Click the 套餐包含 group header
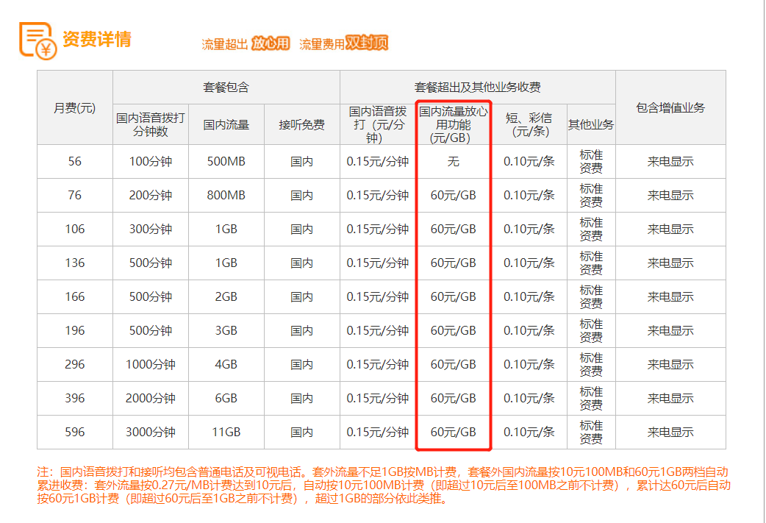Image resolution: width=766 pixels, height=523 pixels. click(x=226, y=88)
